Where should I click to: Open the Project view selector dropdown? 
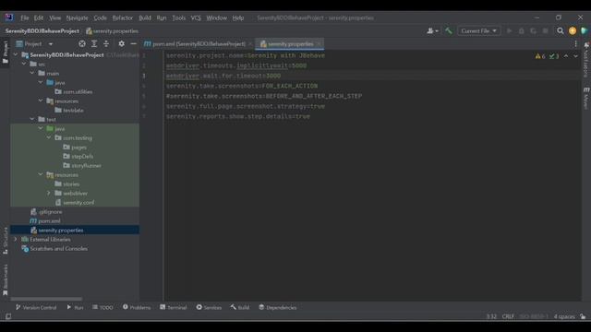coord(35,44)
